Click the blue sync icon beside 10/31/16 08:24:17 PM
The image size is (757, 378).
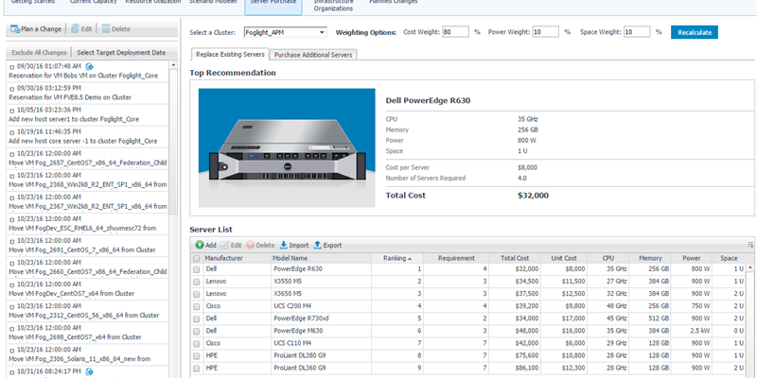coord(89,371)
